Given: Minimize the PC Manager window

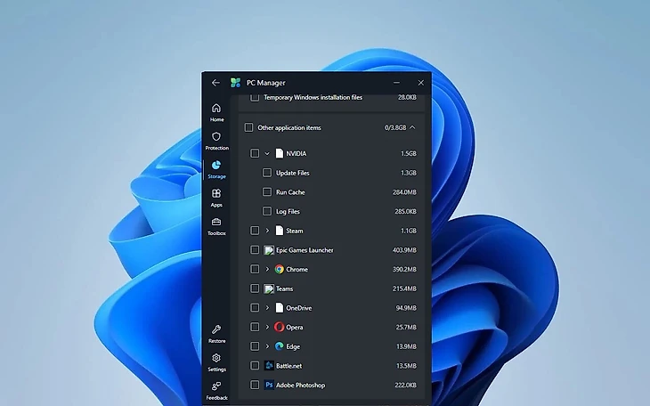Looking at the screenshot, I should (397, 83).
